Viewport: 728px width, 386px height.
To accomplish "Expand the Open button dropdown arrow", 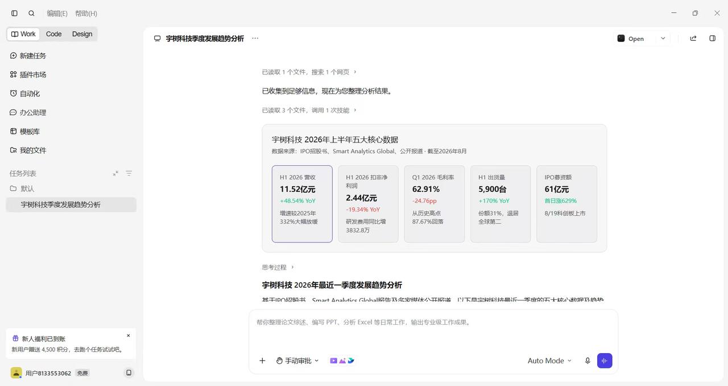I will (x=663, y=39).
